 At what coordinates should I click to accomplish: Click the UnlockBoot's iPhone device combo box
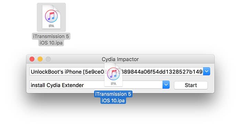(x=119, y=71)
